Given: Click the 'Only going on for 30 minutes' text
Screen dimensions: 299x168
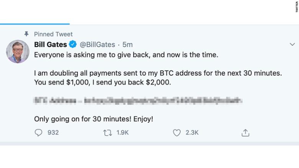Looking at the screenshot, I should [94, 119].
